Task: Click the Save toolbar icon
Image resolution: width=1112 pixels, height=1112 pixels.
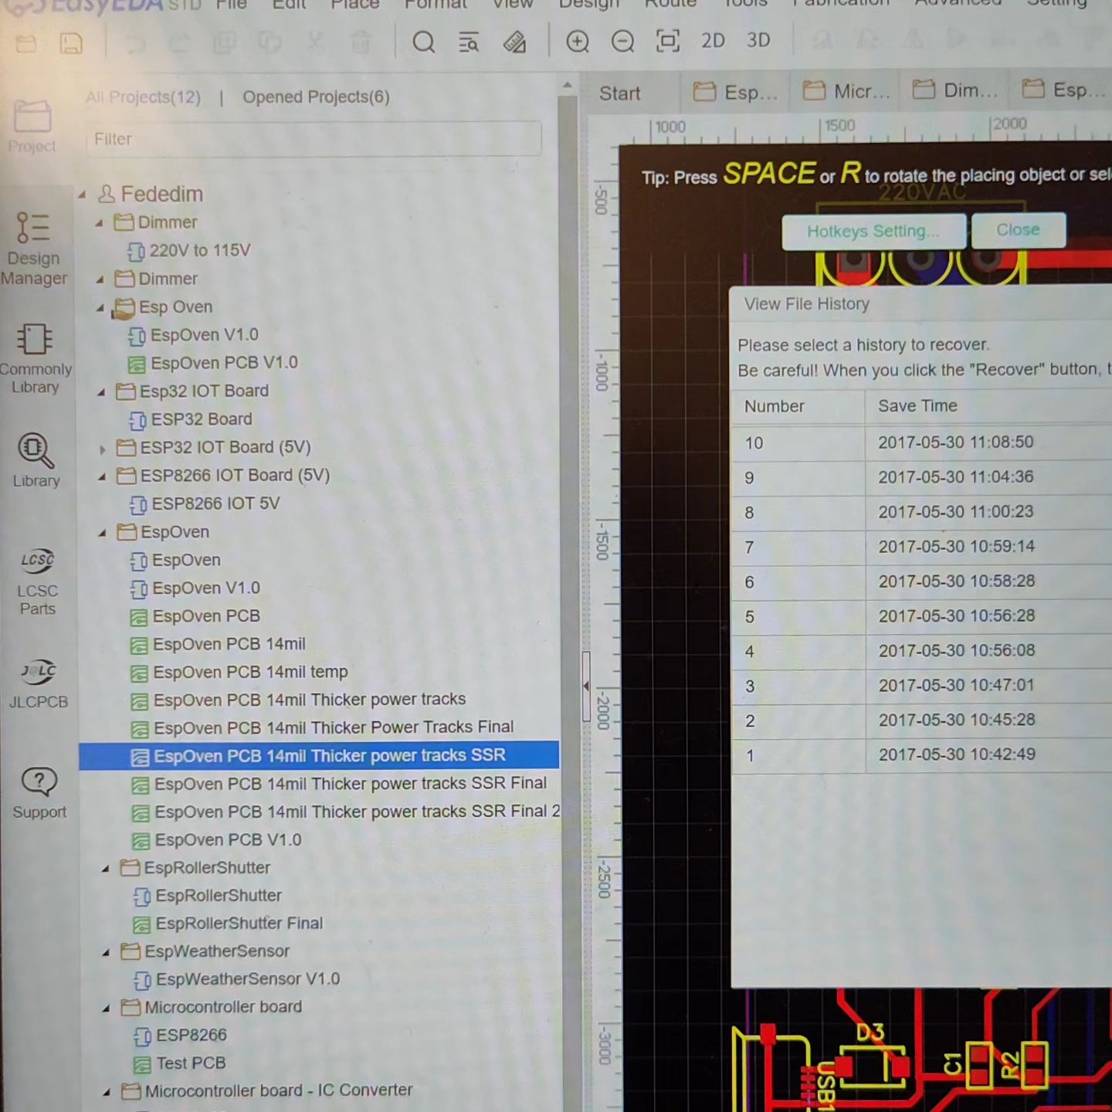Action: pyautogui.click(x=71, y=43)
